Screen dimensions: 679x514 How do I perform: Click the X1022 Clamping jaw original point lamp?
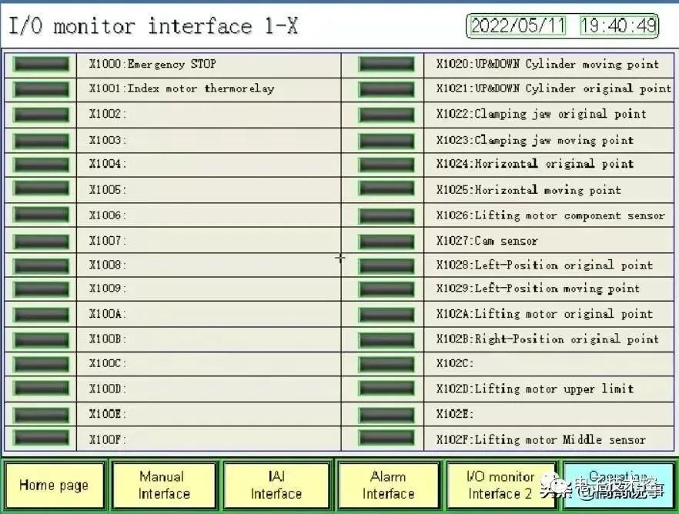coord(386,115)
